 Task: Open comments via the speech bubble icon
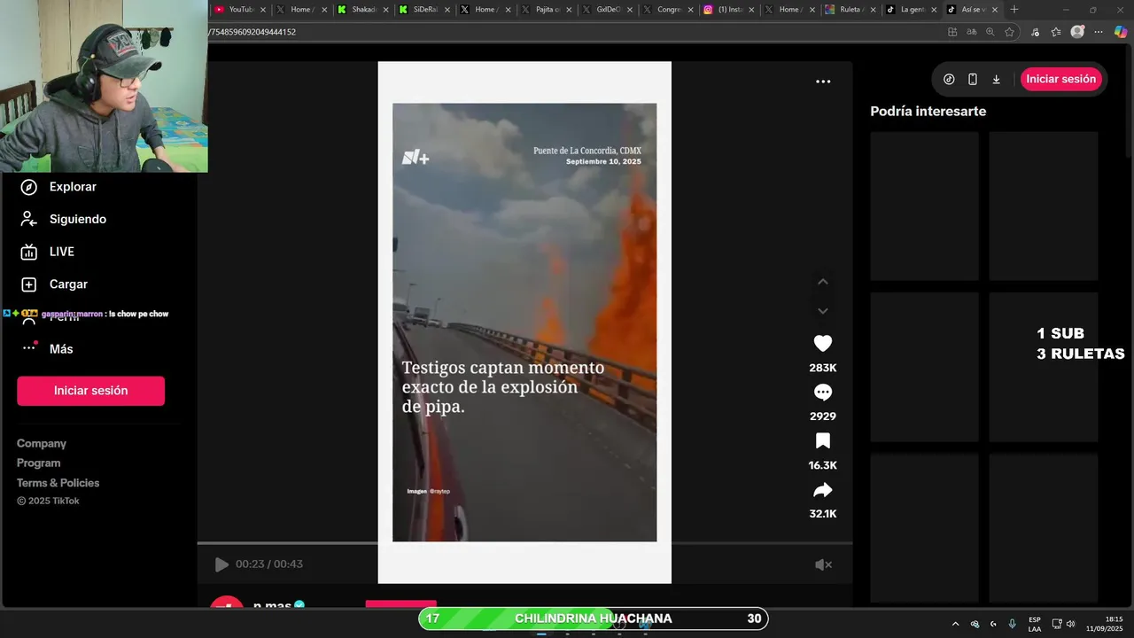(x=823, y=393)
